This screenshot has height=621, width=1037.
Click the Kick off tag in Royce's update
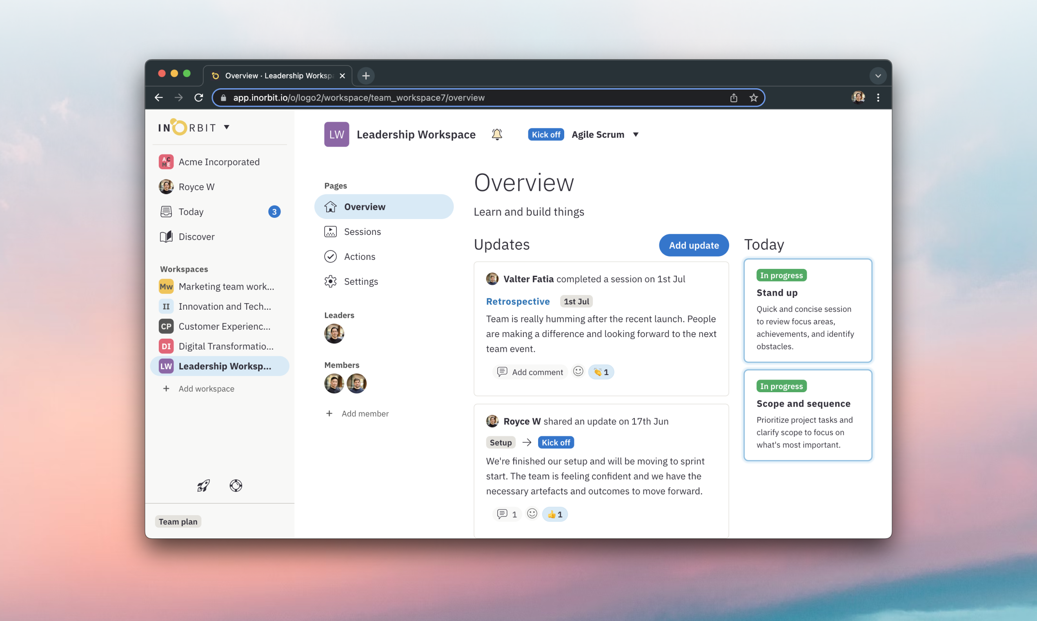(x=556, y=442)
